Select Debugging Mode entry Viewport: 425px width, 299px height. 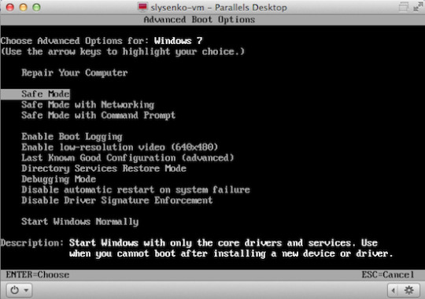58,179
